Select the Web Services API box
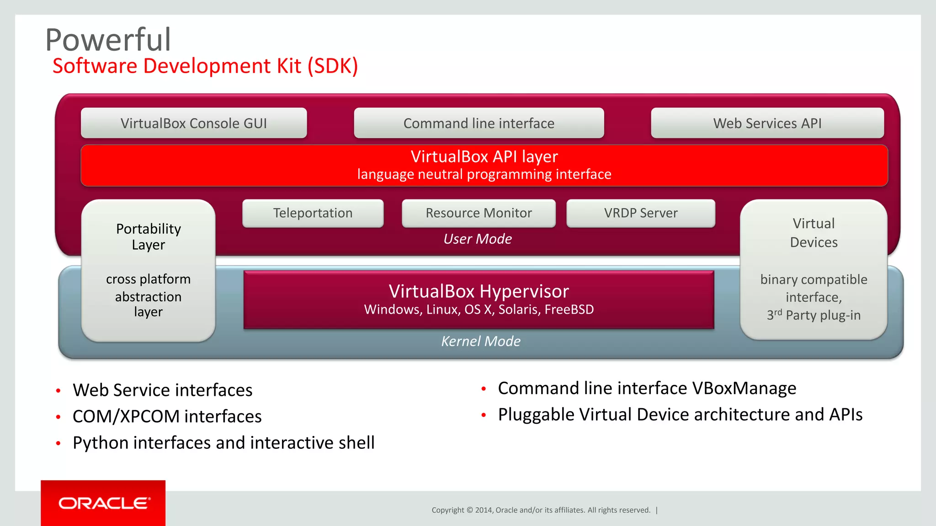The width and height of the screenshot is (936, 526). pos(767,123)
